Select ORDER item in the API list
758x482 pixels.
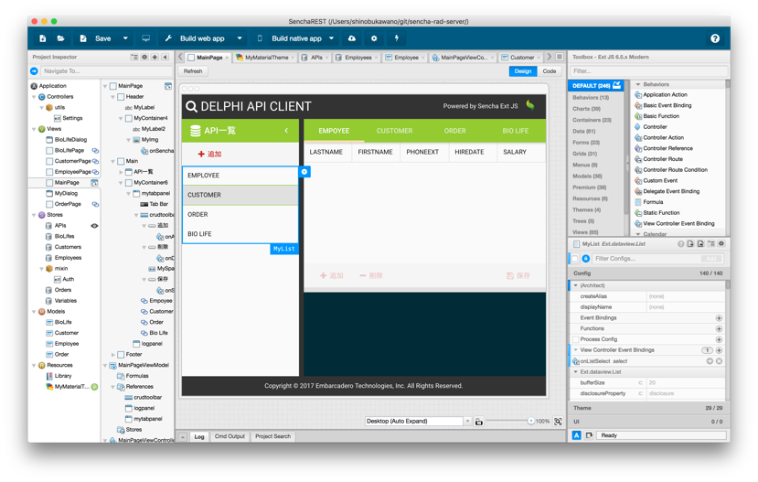tap(240, 215)
